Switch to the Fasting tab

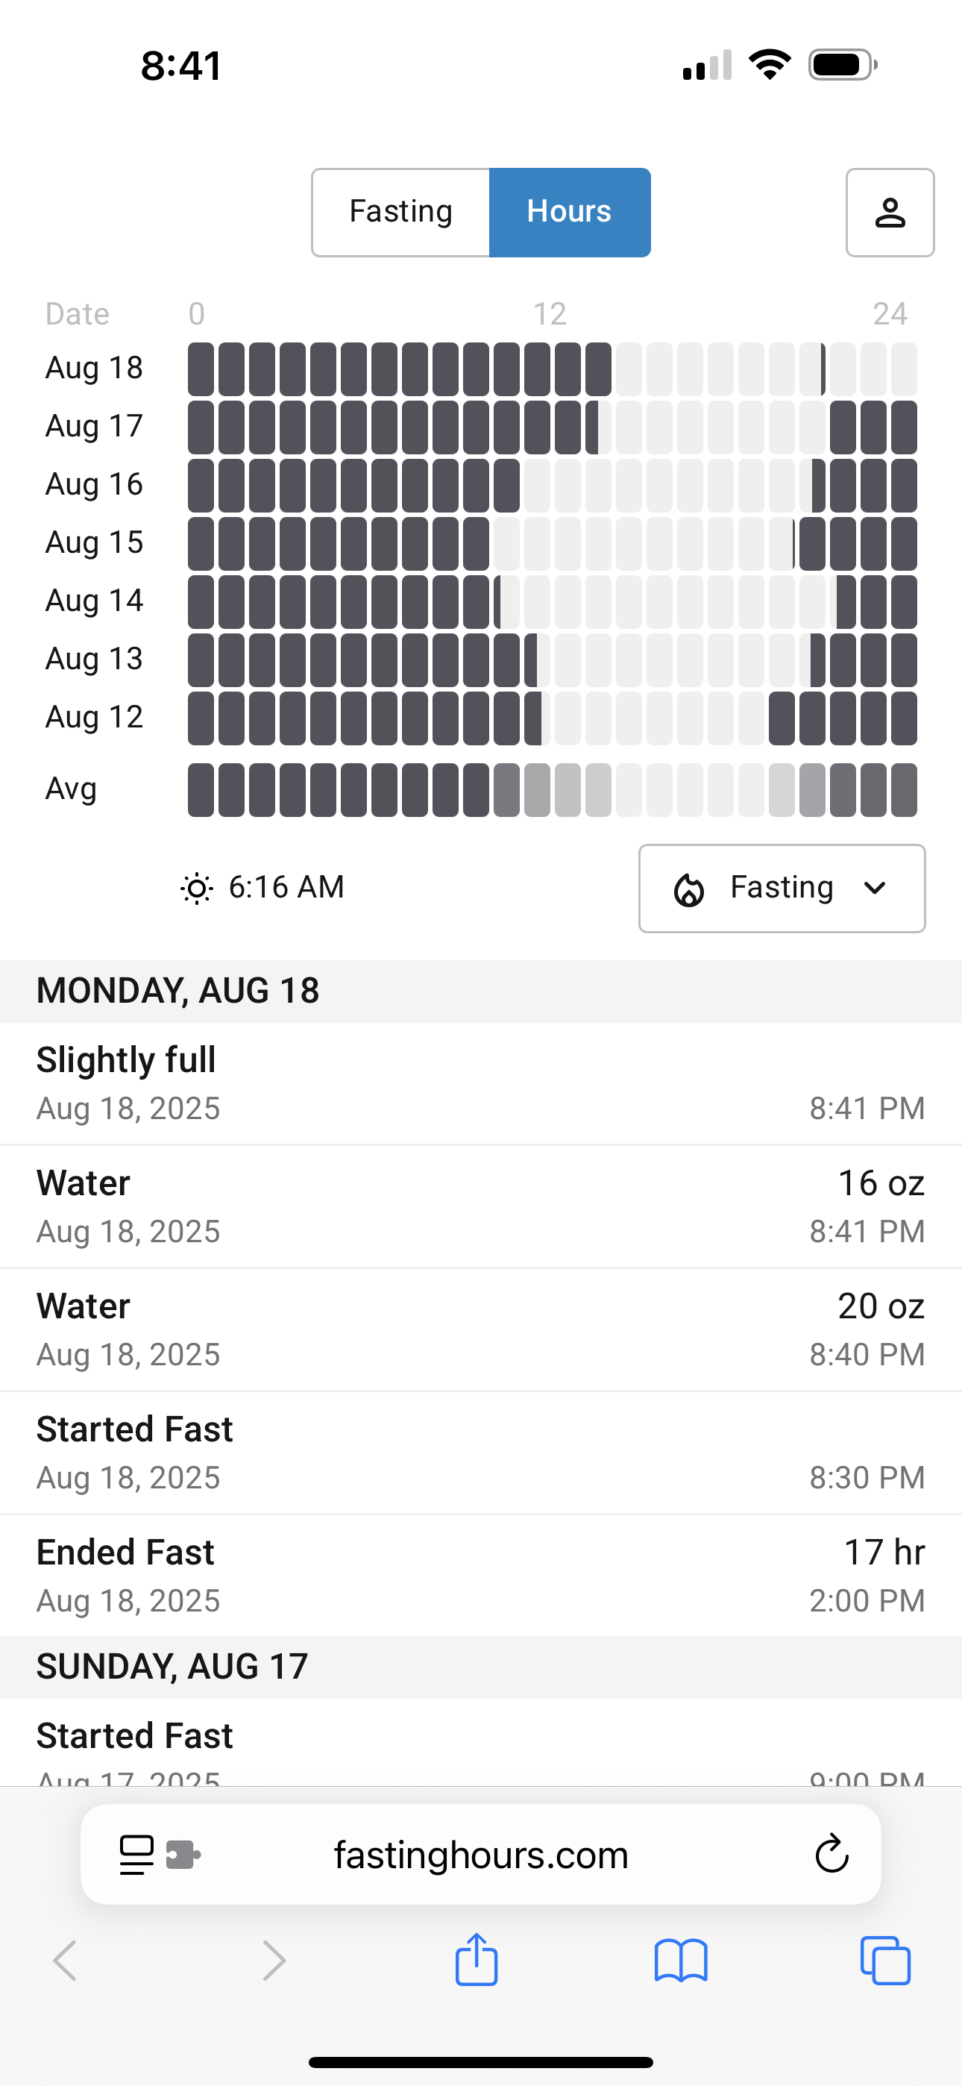coord(401,212)
